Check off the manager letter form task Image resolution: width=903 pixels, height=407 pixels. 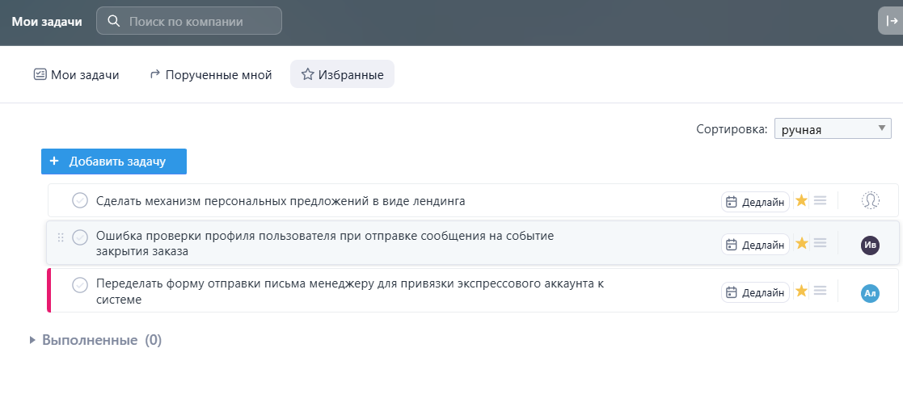(x=79, y=284)
